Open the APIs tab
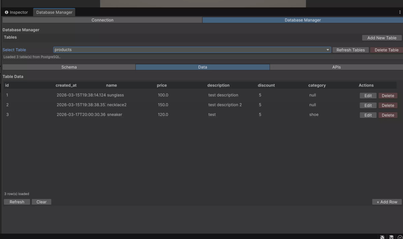 336,67
